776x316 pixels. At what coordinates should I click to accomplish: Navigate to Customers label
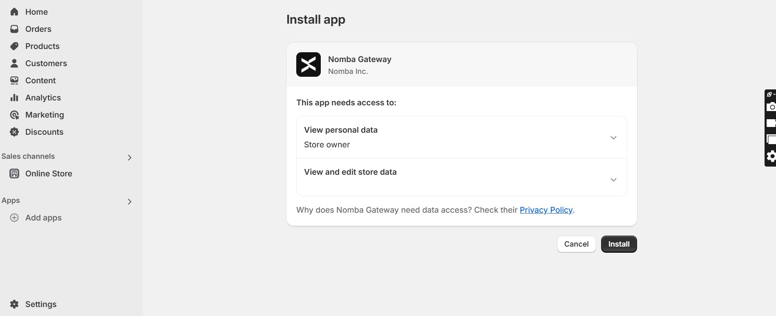click(x=46, y=63)
